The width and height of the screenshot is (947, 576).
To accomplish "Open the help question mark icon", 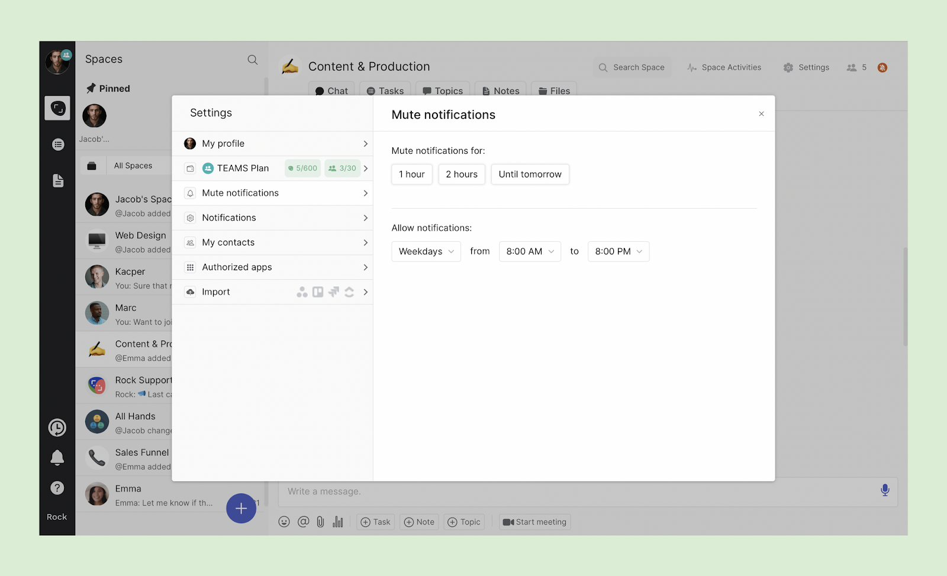I will pyautogui.click(x=57, y=488).
